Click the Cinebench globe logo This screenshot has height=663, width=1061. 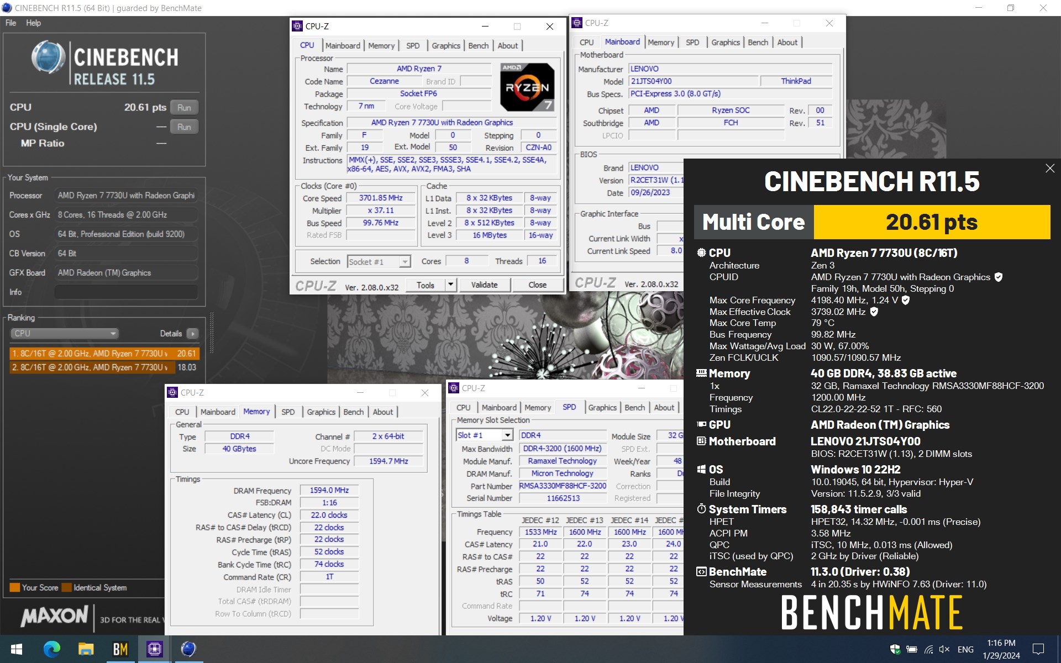pyautogui.click(x=49, y=57)
